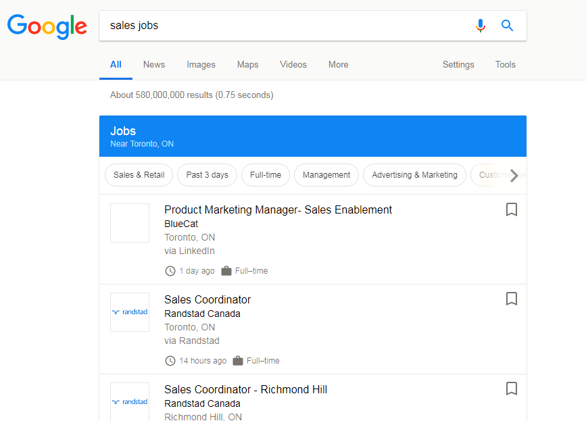Viewport: 586px width, 421px height.
Task: Open the search Settings menu
Action: click(458, 65)
